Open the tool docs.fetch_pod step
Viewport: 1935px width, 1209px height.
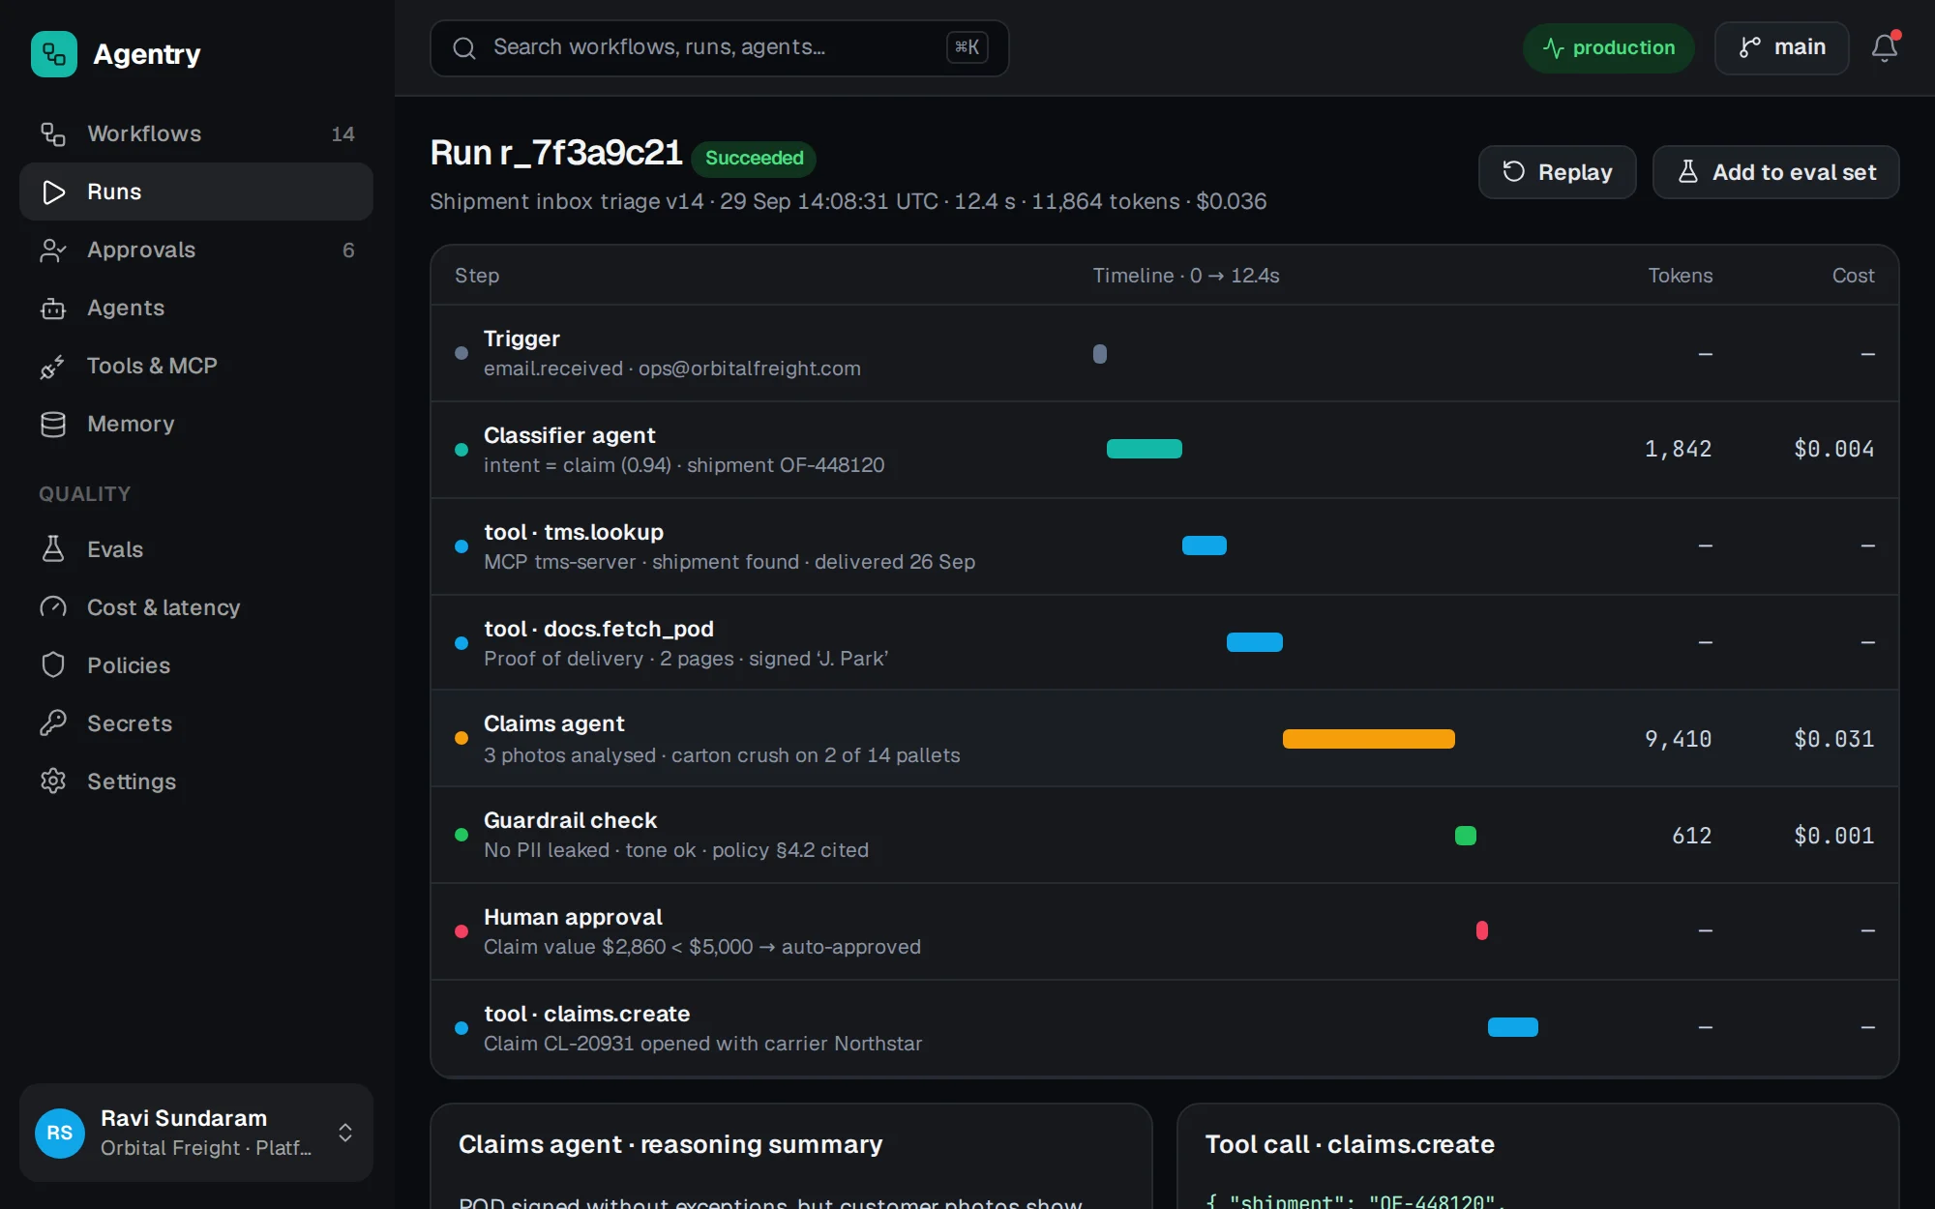tap(1164, 642)
